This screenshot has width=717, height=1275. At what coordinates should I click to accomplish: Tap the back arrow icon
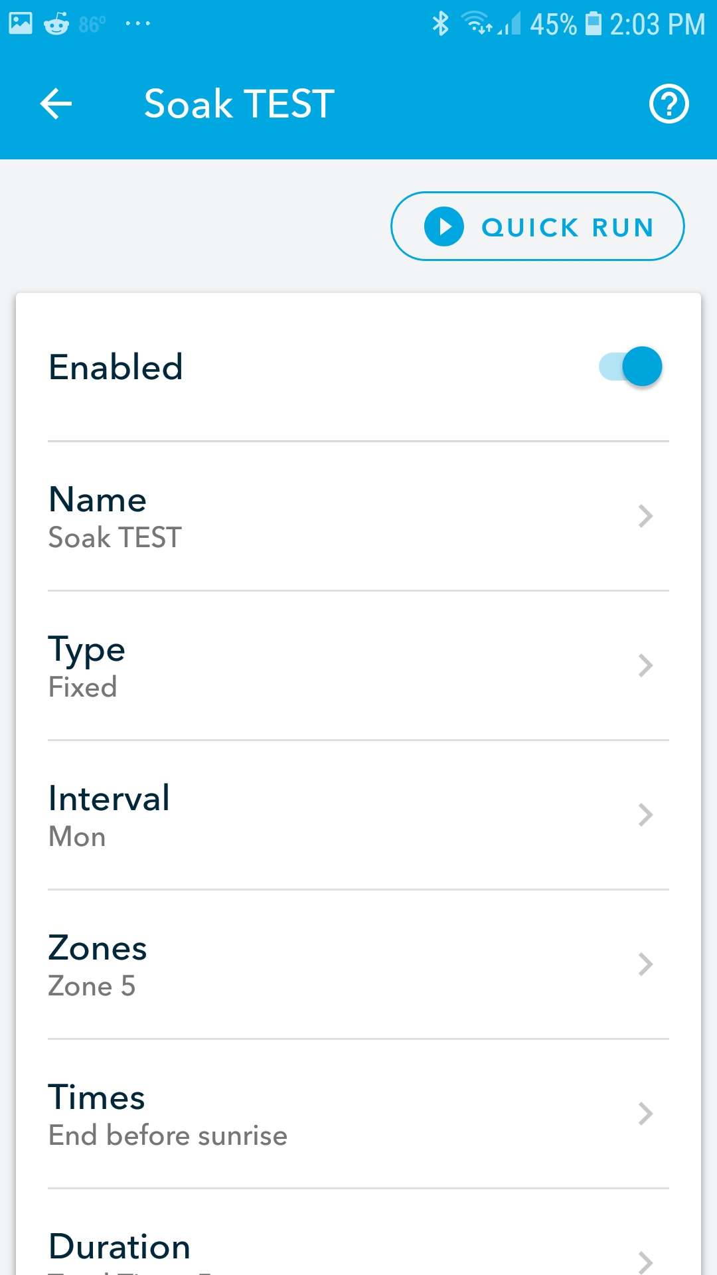(x=56, y=104)
